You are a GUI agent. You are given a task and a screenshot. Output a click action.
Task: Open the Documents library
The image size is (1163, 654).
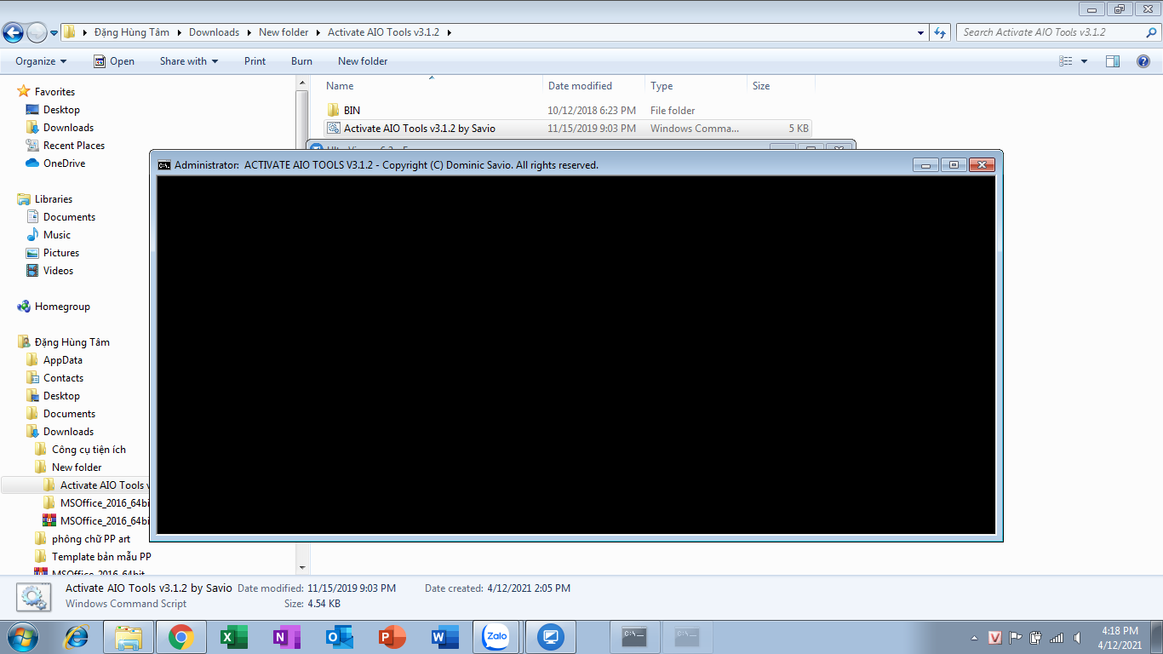[69, 217]
